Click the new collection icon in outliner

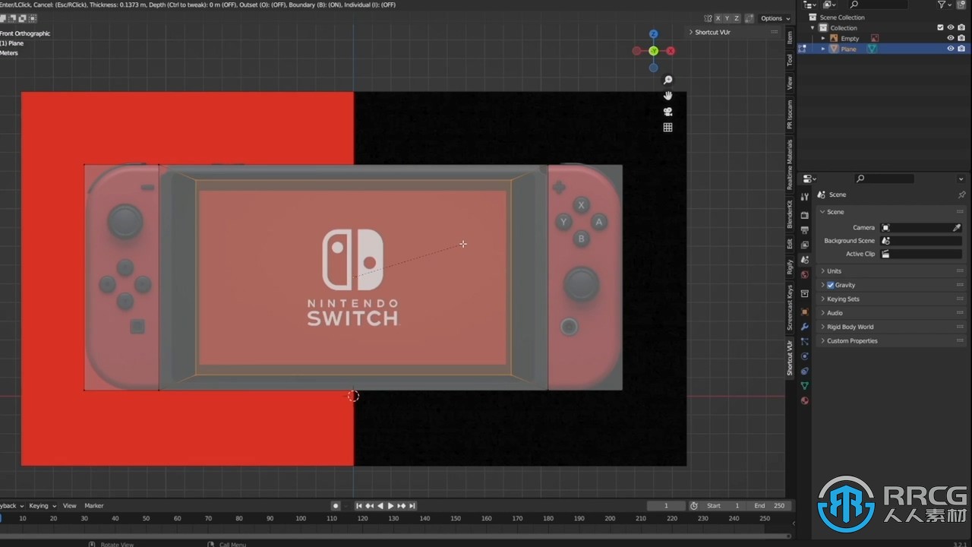pyautogui.click(x=961, y=5)
